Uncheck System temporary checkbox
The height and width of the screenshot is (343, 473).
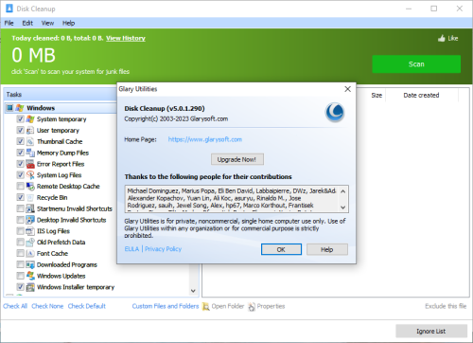coord(21,119)
